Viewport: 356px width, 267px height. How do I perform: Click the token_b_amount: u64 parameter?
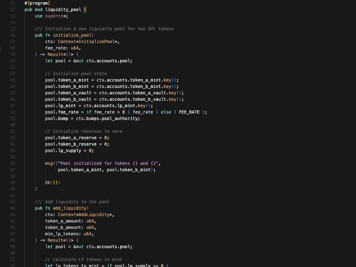coord(70,227)
